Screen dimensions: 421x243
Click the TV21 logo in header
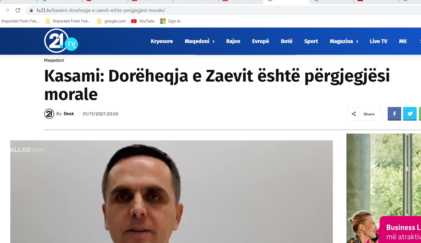coord(61,41)
